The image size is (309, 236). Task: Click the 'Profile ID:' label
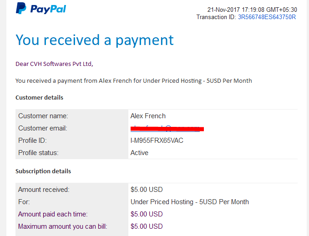32,141
